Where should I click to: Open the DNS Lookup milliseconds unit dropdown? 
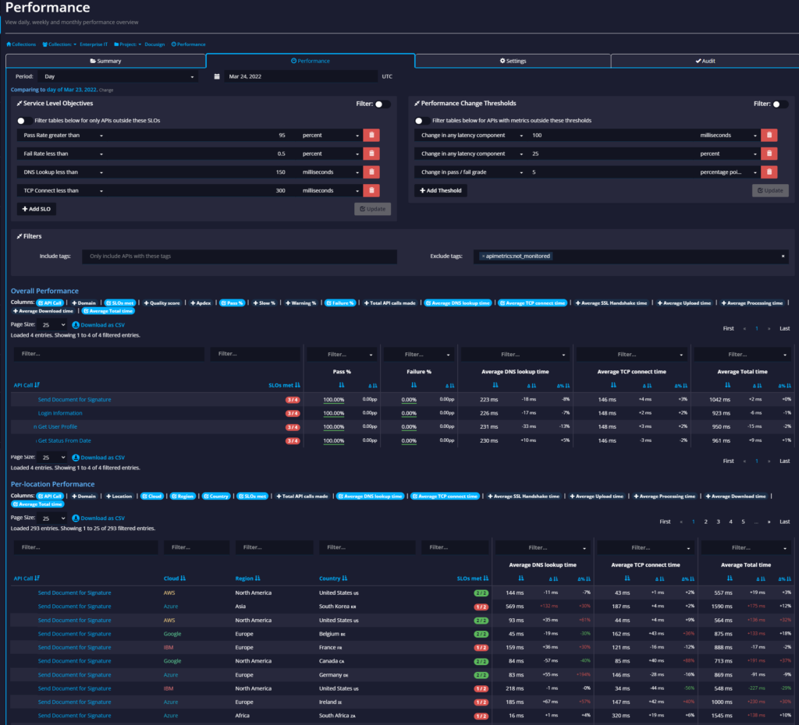pyautogui.click(x=330, y=172)
